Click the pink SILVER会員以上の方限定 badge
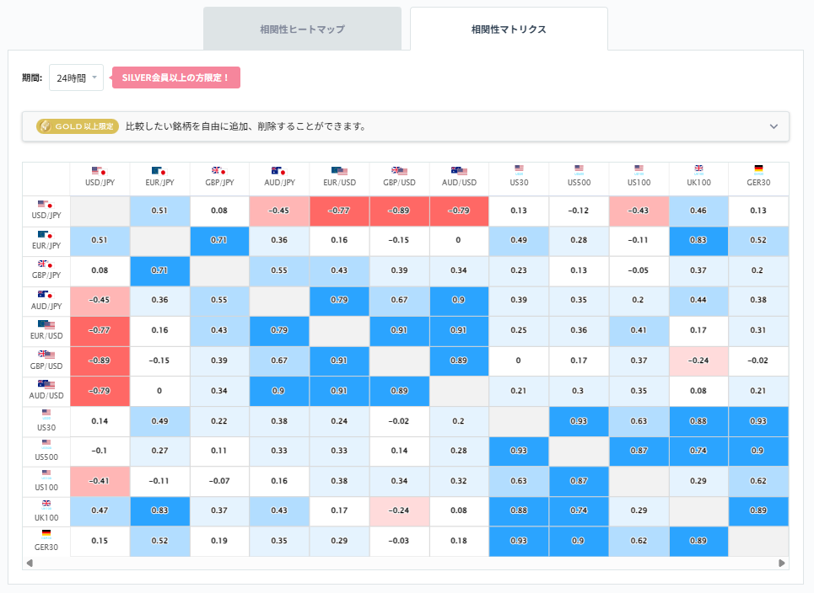This screenshot has width=814, height=593. [175, 77]
